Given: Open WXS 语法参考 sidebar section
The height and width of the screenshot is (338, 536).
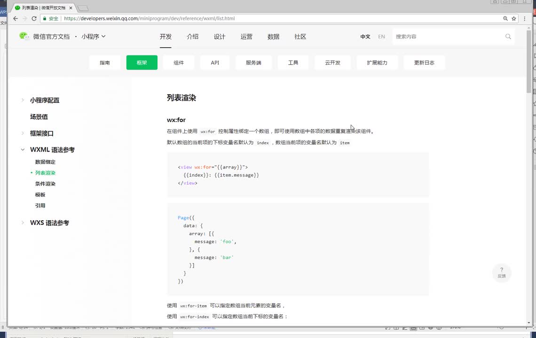Looking at the screenshot, I should point(49,223).
